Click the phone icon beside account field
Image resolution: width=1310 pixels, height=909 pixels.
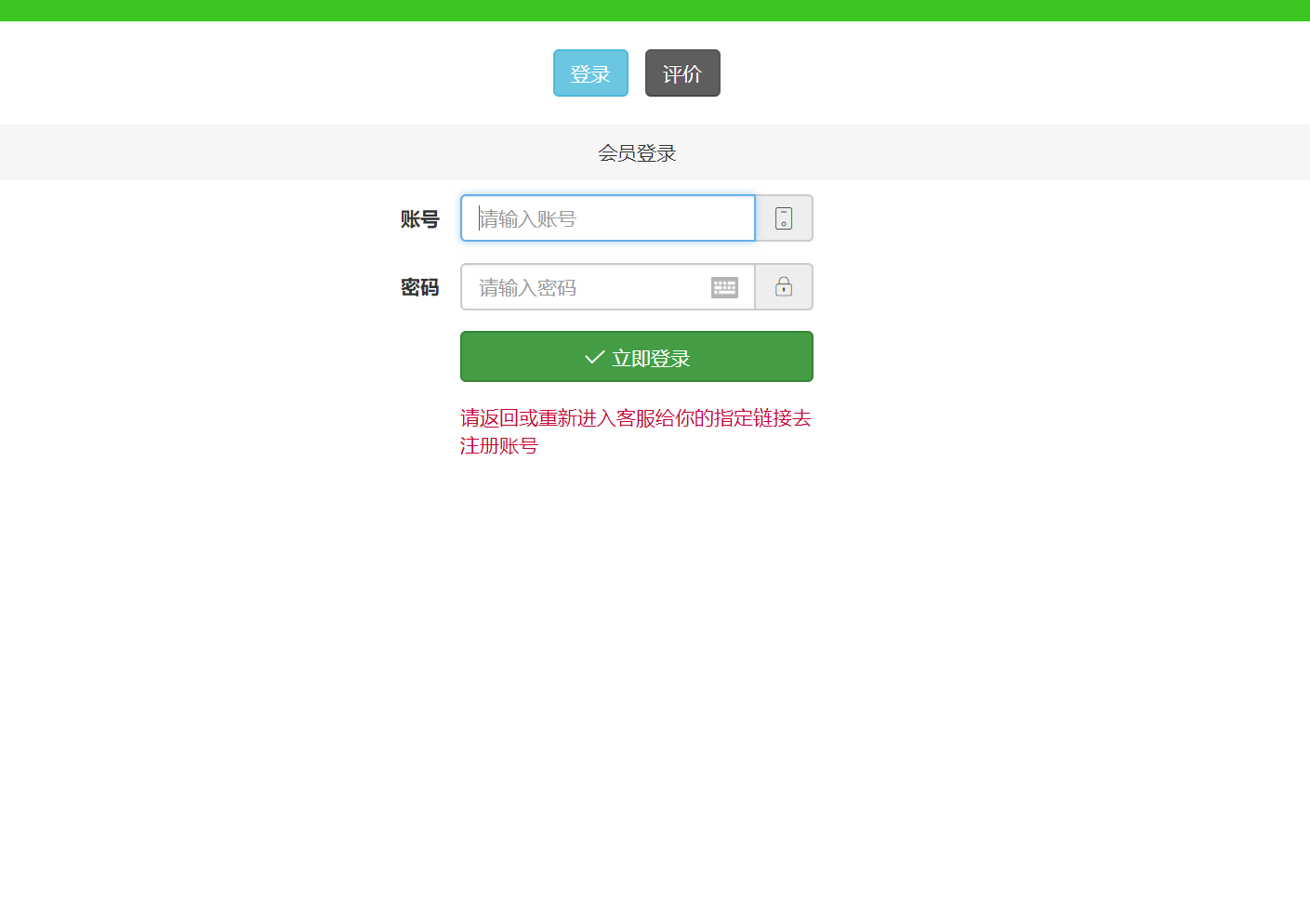pyautogui.click(x=784, y=218)
